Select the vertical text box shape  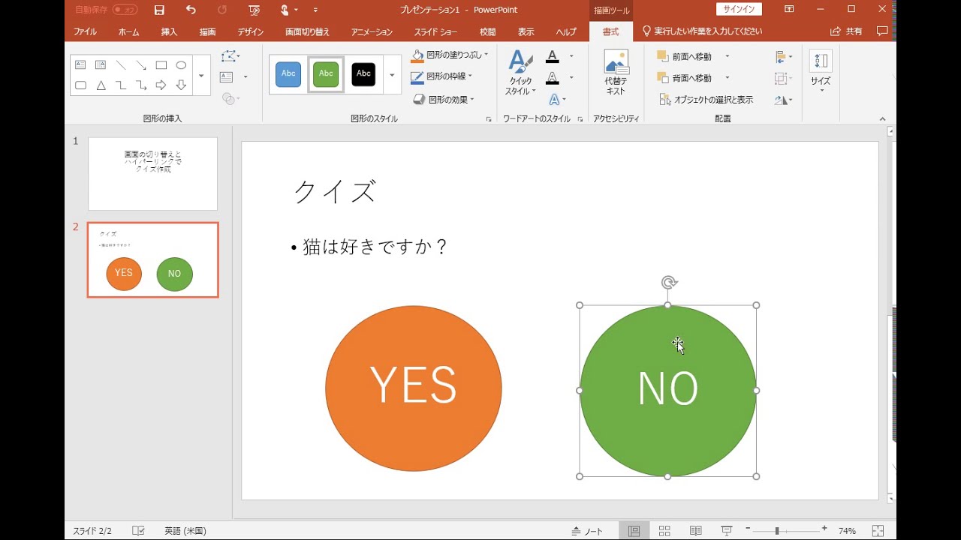(x=101, y=65)
